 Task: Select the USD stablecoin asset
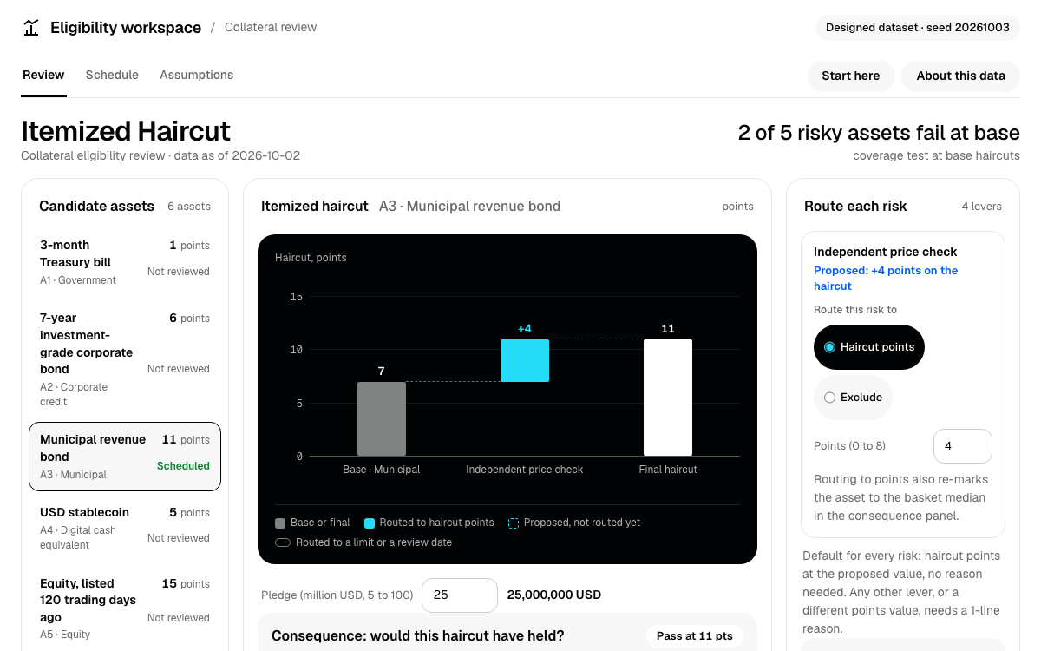[x=125, y=528]
